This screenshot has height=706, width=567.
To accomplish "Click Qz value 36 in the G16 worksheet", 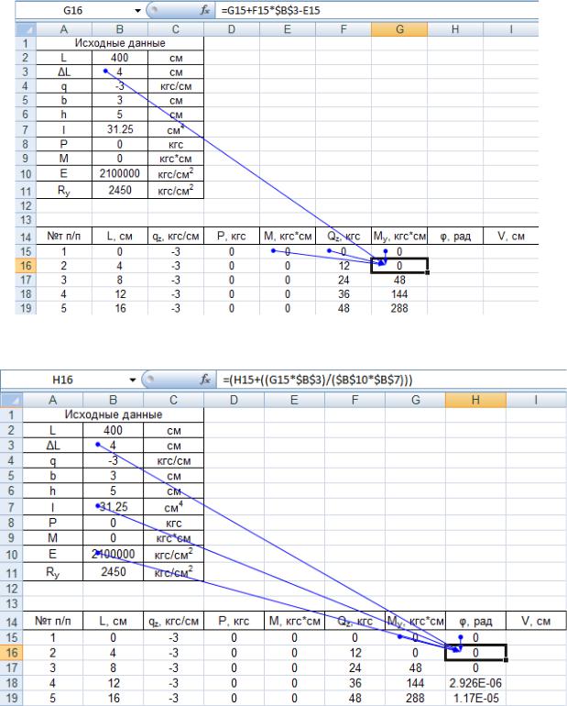I will pyautogui.click(x=343, y=294).
